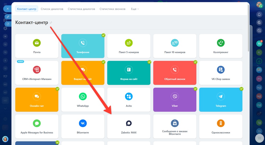265x145 pixels.
Task: Click the vertical scrollbar of the panel
Action: click(249, 28)
